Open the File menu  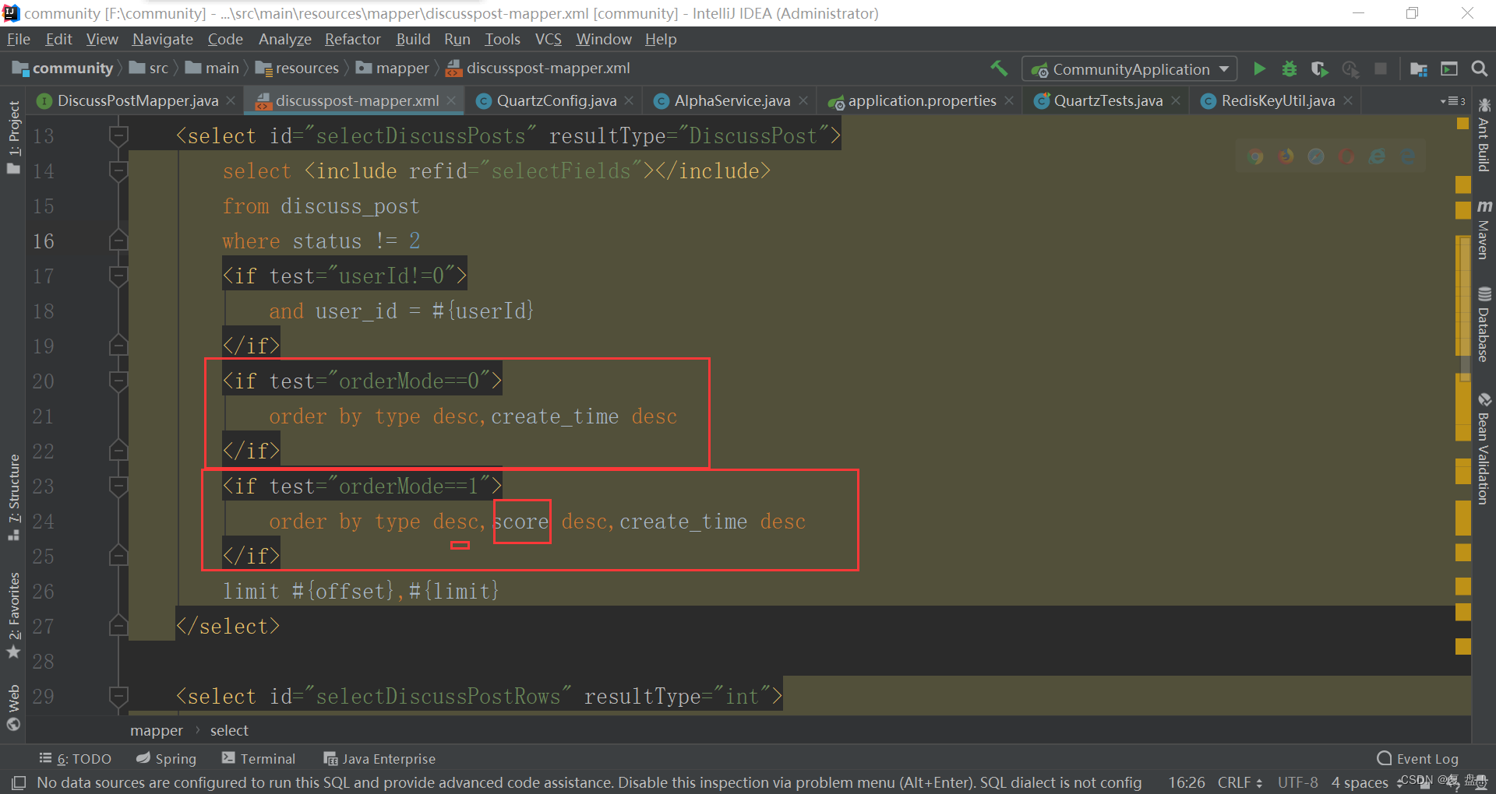point(18,39)
